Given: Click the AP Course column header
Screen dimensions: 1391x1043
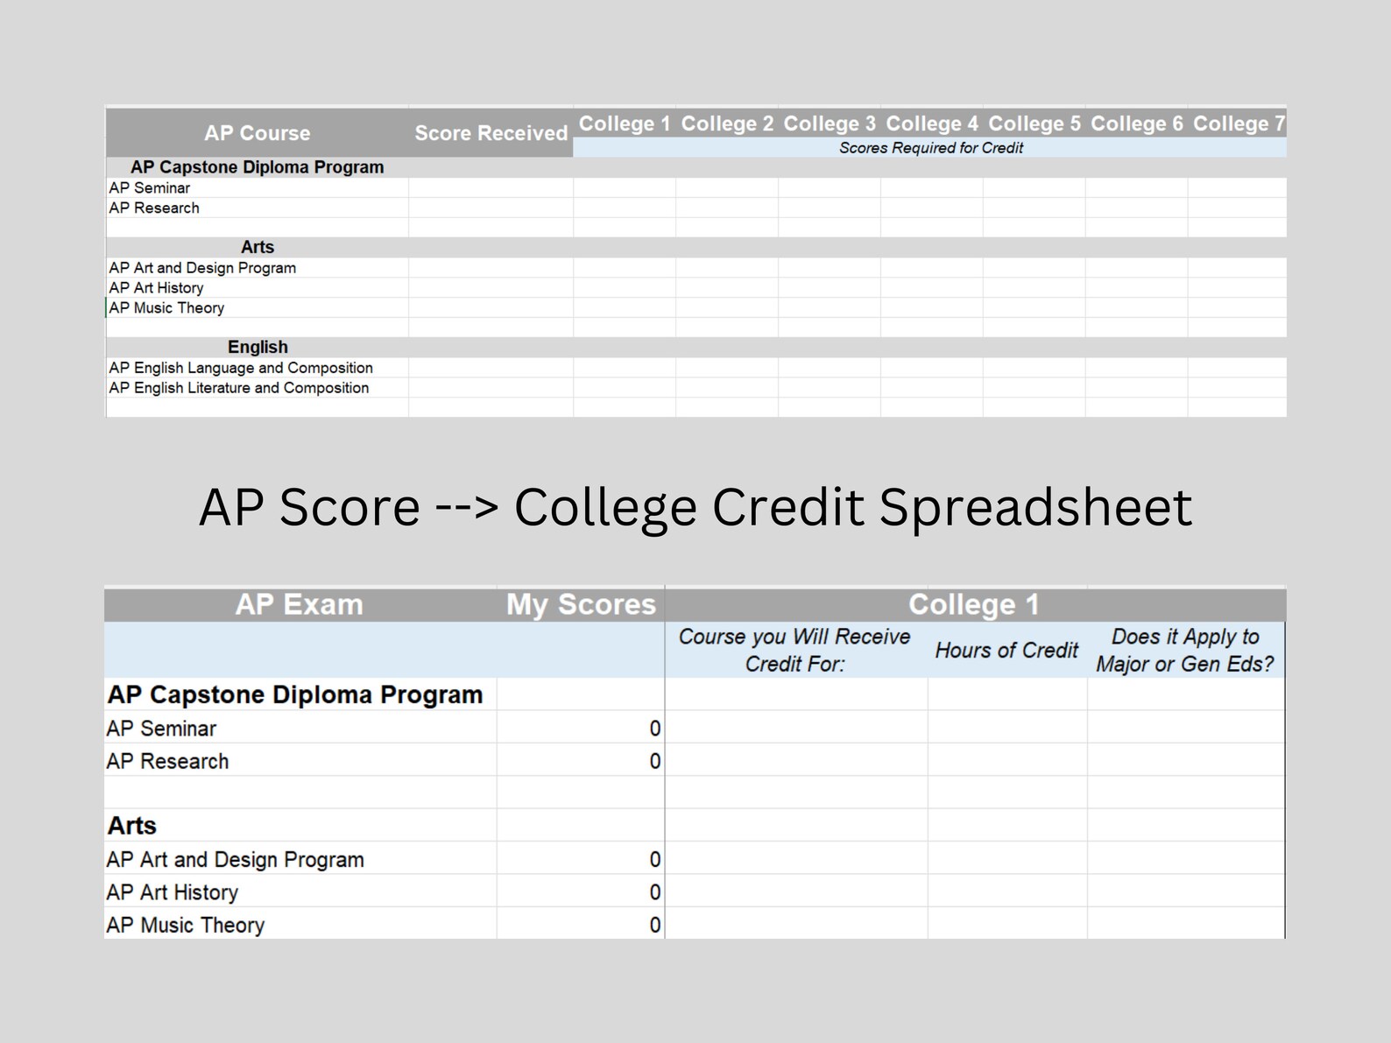Looking at the screenshot, I should point(257,133).
